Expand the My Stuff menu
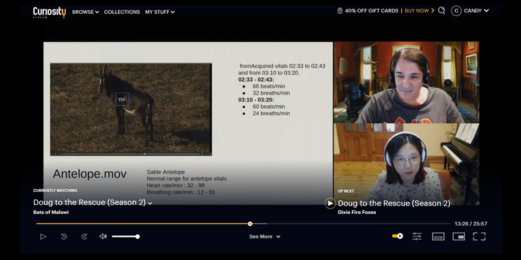Viewport: 521px width, 260px height. point(160,12)
